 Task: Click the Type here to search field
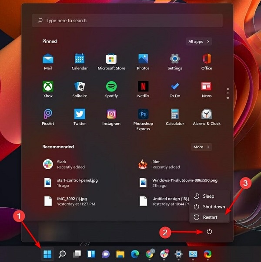(127, 20)
